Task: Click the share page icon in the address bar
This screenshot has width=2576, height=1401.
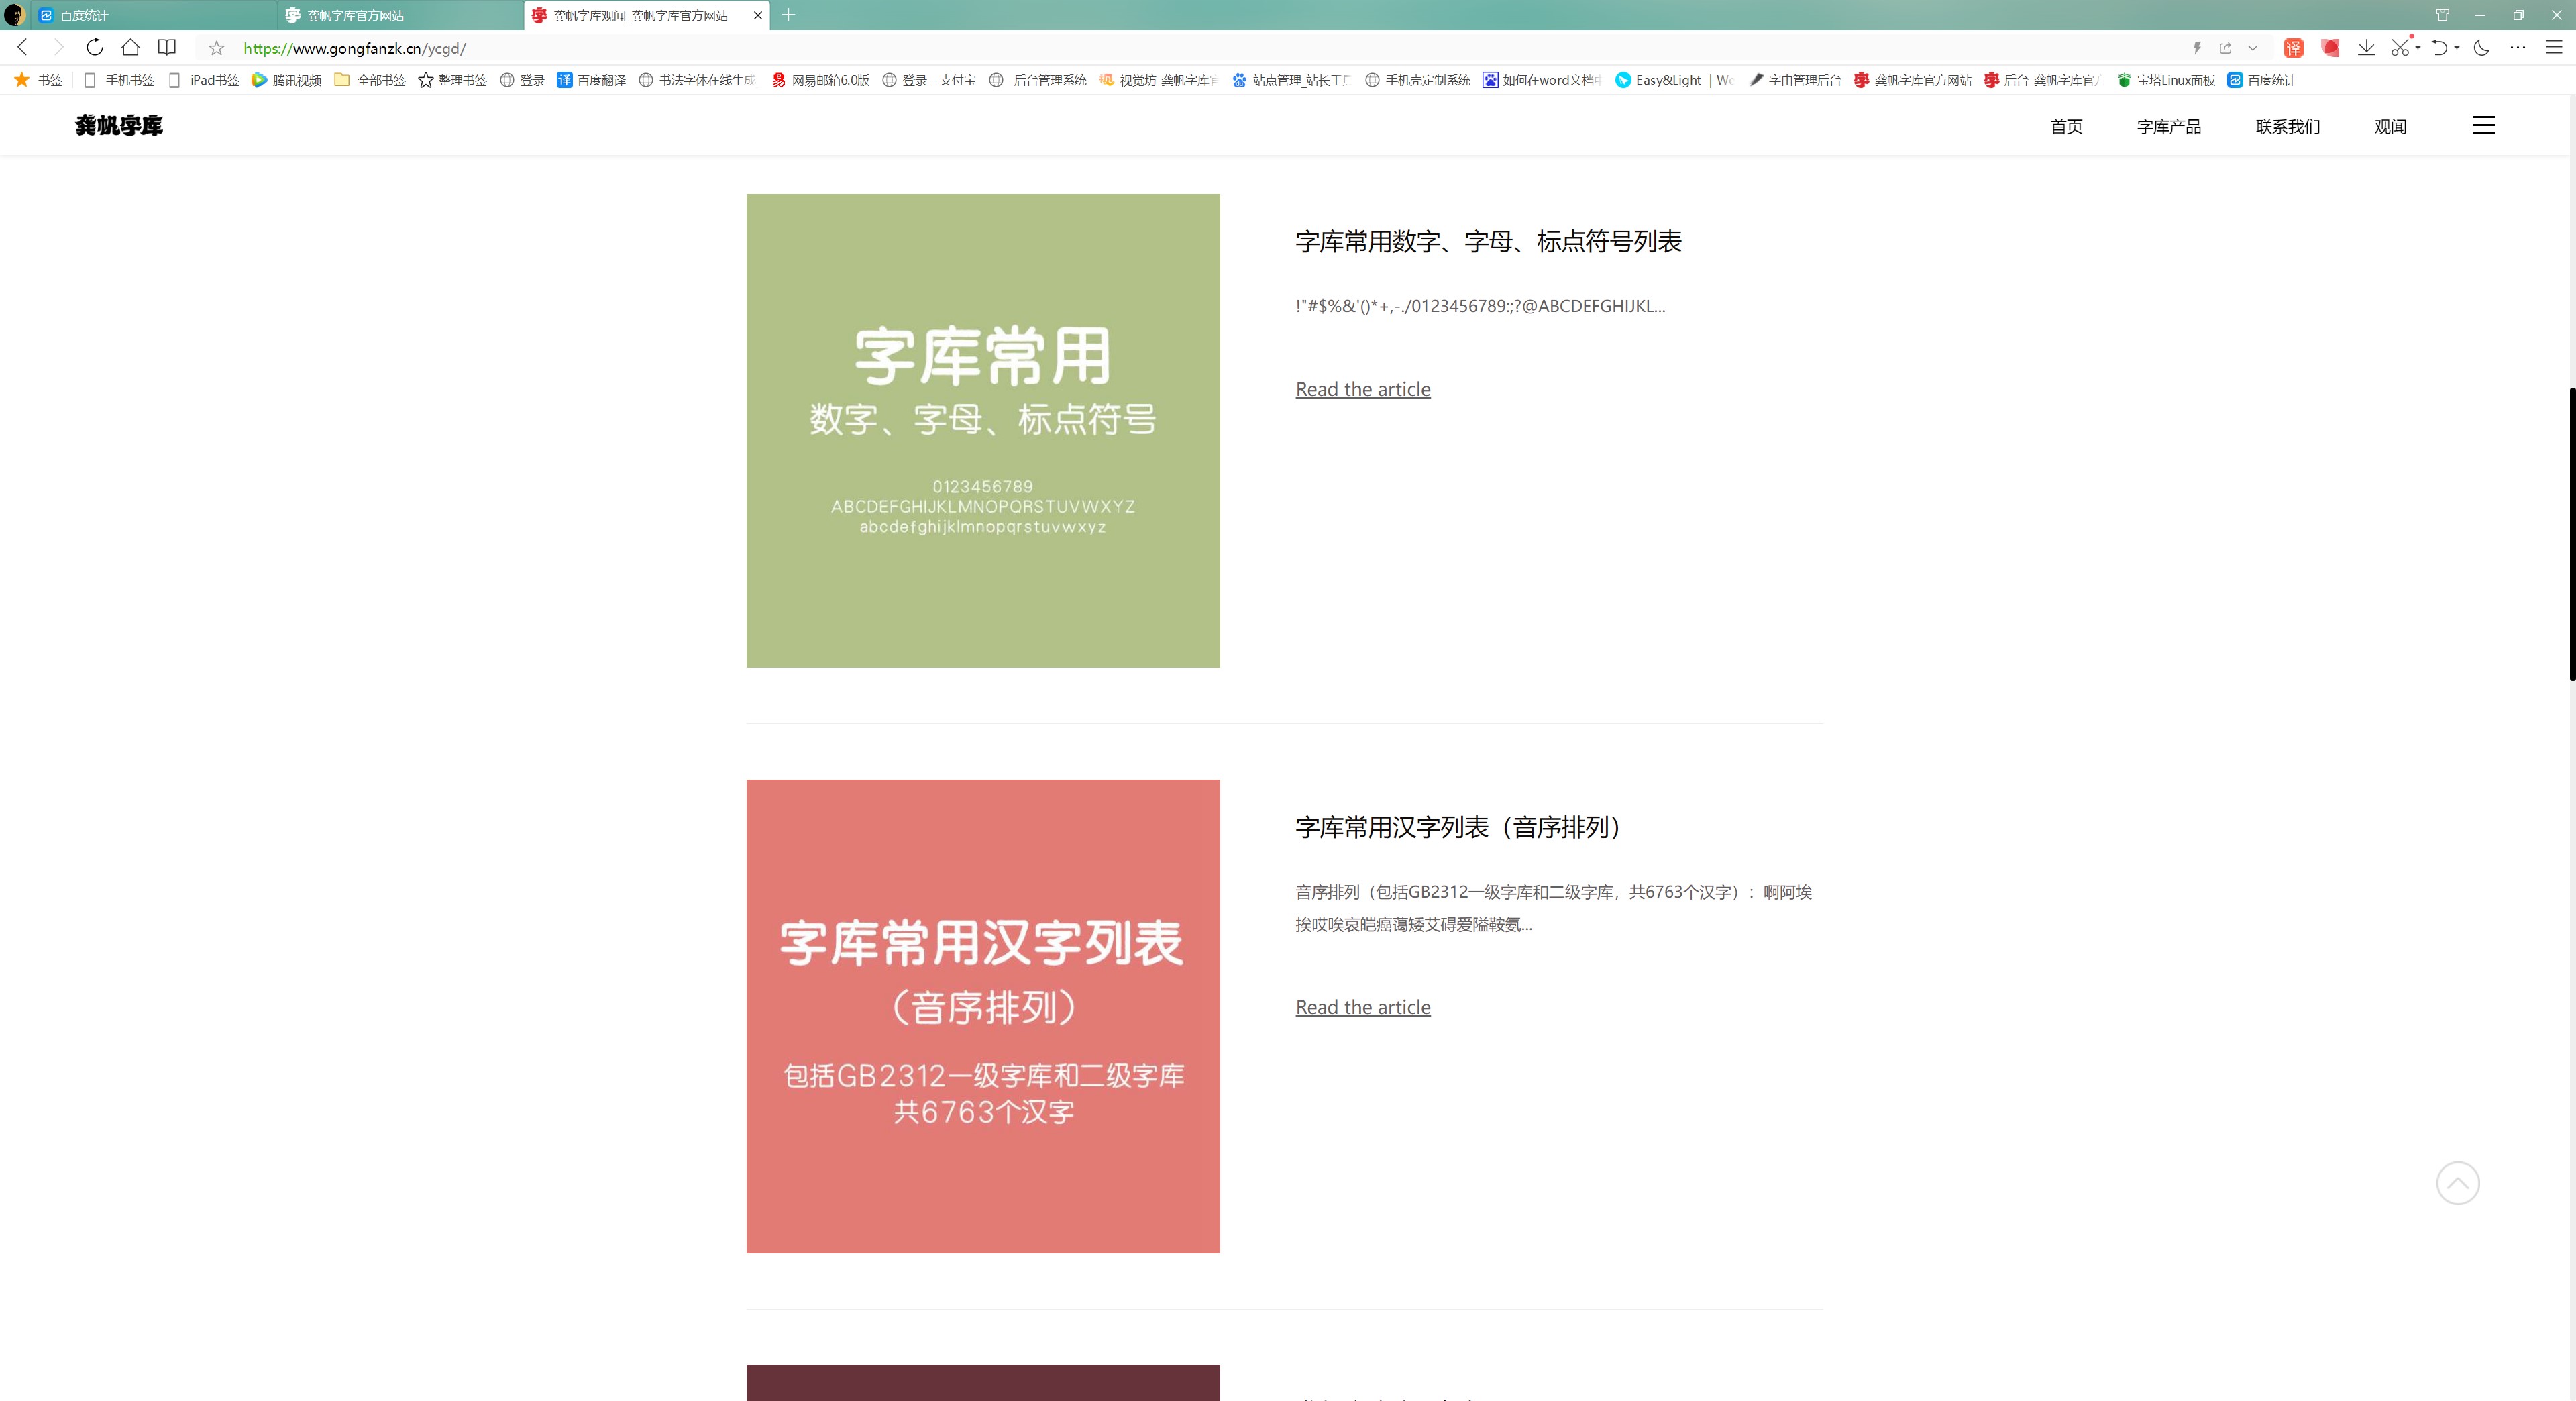Action: [x=2225, y=48]
